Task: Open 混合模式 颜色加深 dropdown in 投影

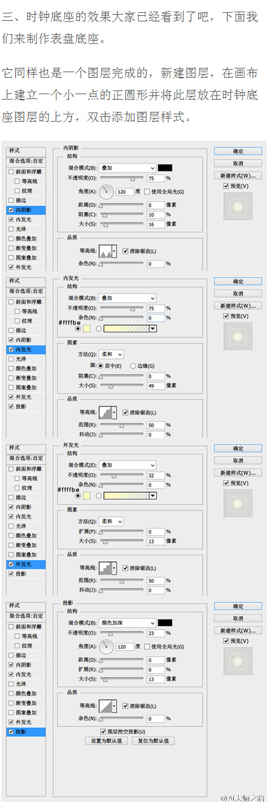Action: pos(127,623)
